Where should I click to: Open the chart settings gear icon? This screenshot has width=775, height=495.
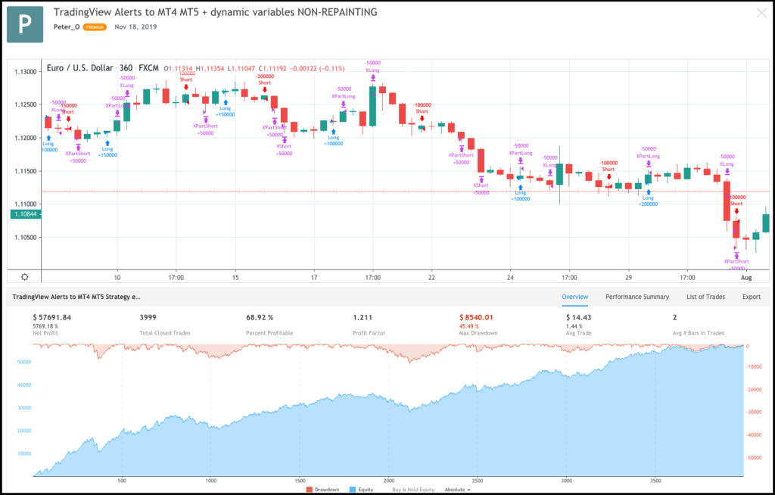click(x=25, y=278)
